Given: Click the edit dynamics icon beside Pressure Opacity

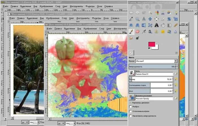Looking at the screenshot, I should point(176,98).
